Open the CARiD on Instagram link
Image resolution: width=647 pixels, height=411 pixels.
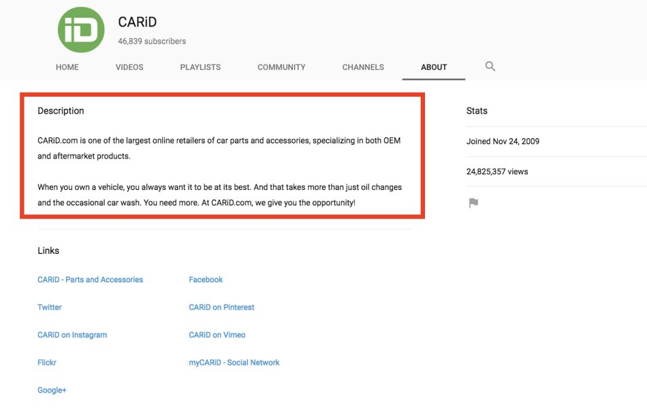72,335
